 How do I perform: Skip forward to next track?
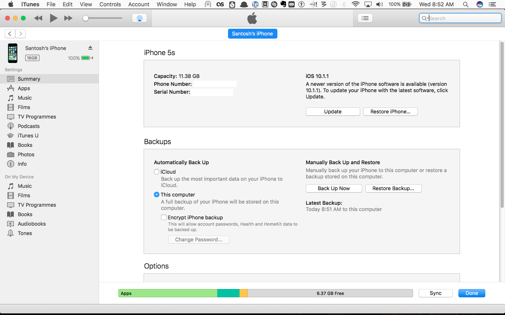[x=68, y=18]
